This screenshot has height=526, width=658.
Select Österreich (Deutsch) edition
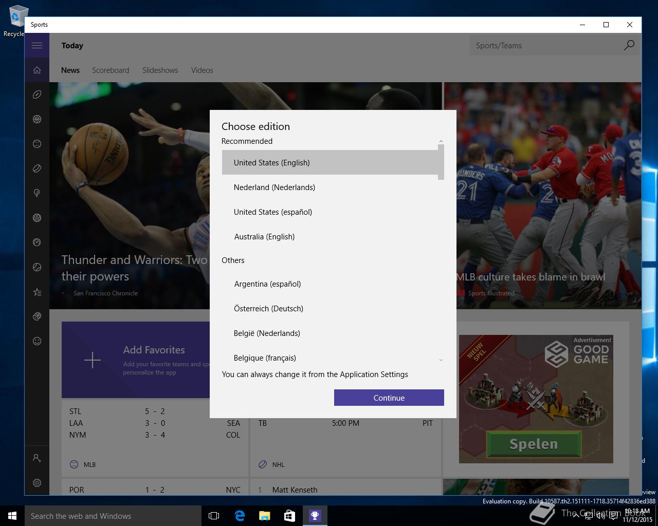(x=330, y=309)
